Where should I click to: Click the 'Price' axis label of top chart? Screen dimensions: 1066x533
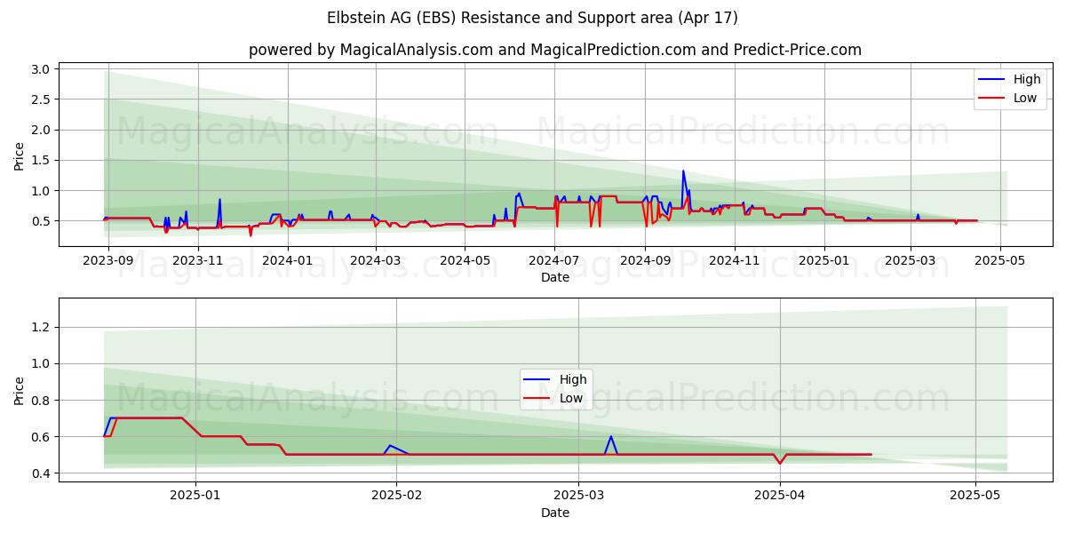20,155
